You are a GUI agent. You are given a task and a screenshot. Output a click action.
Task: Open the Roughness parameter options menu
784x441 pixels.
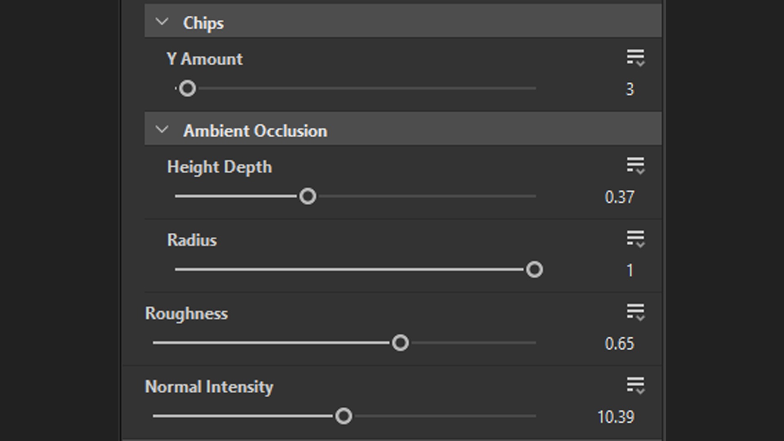635,312
